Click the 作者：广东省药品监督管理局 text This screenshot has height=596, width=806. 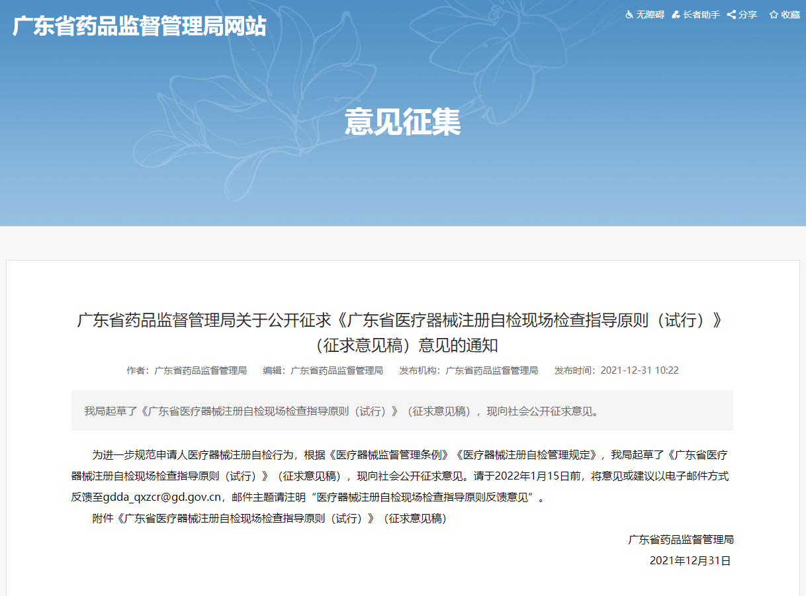187,370
